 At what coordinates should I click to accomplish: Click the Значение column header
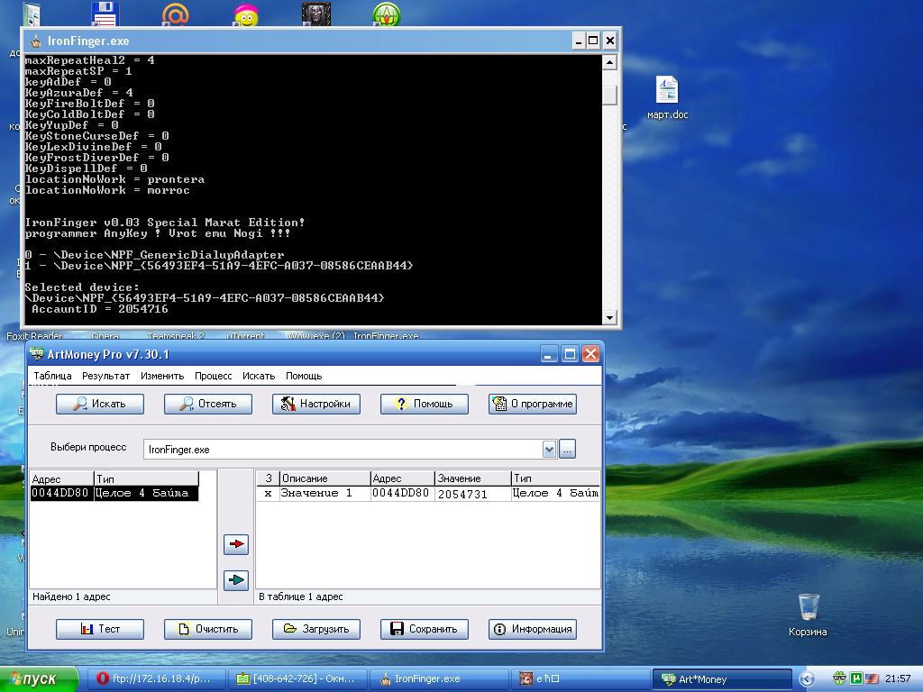[473, 478]
